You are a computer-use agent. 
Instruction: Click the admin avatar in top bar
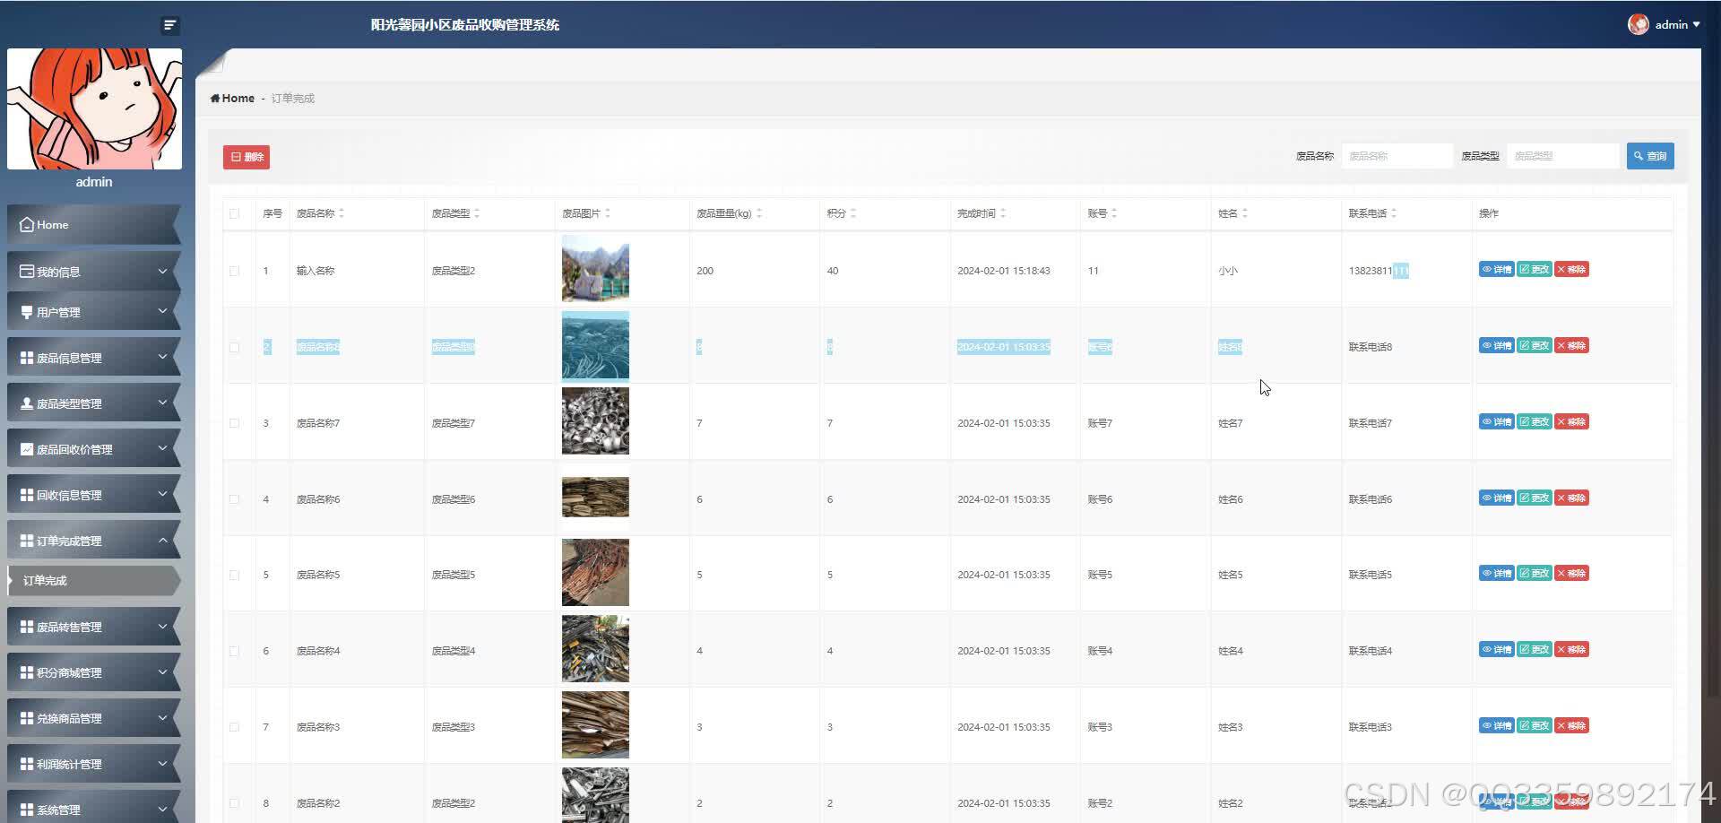click(x=1638, y=25)
